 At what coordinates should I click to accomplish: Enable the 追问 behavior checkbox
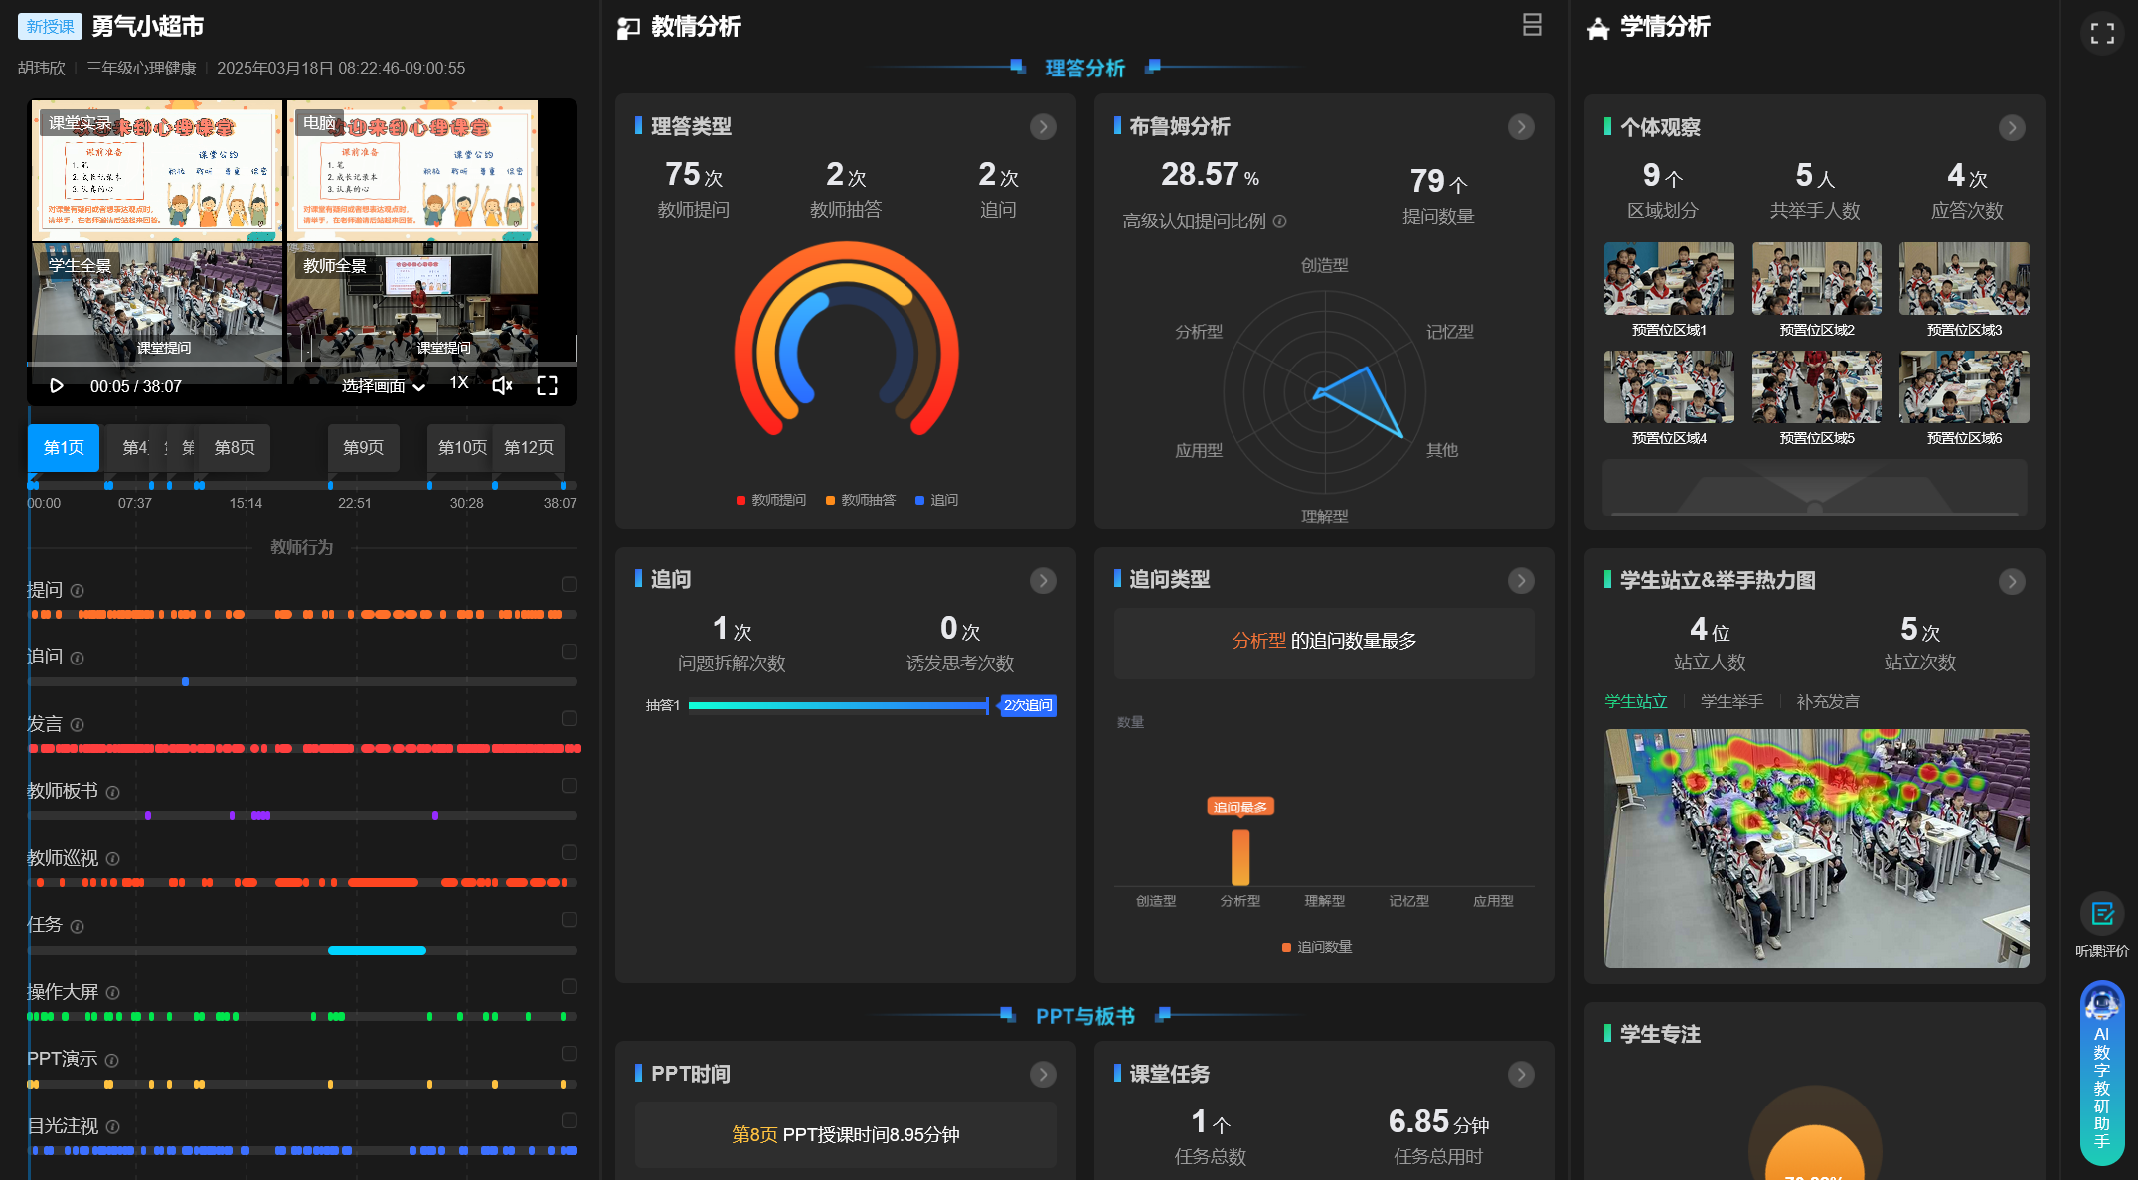(x=570, y=652)
